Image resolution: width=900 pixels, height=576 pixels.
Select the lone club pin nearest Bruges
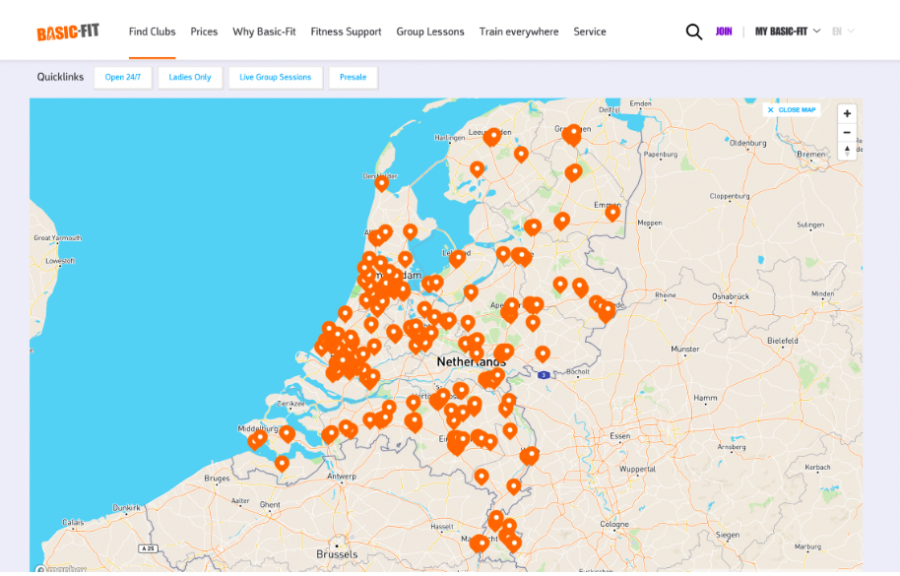[x=282, y=463]
